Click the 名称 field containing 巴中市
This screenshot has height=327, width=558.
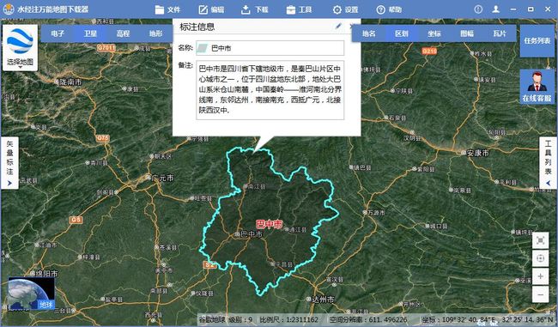click(x=270, y=48)
